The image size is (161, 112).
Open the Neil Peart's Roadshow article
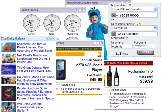point(34,59)
